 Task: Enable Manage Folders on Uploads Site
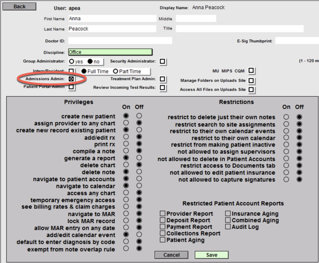tap(251, 81)
